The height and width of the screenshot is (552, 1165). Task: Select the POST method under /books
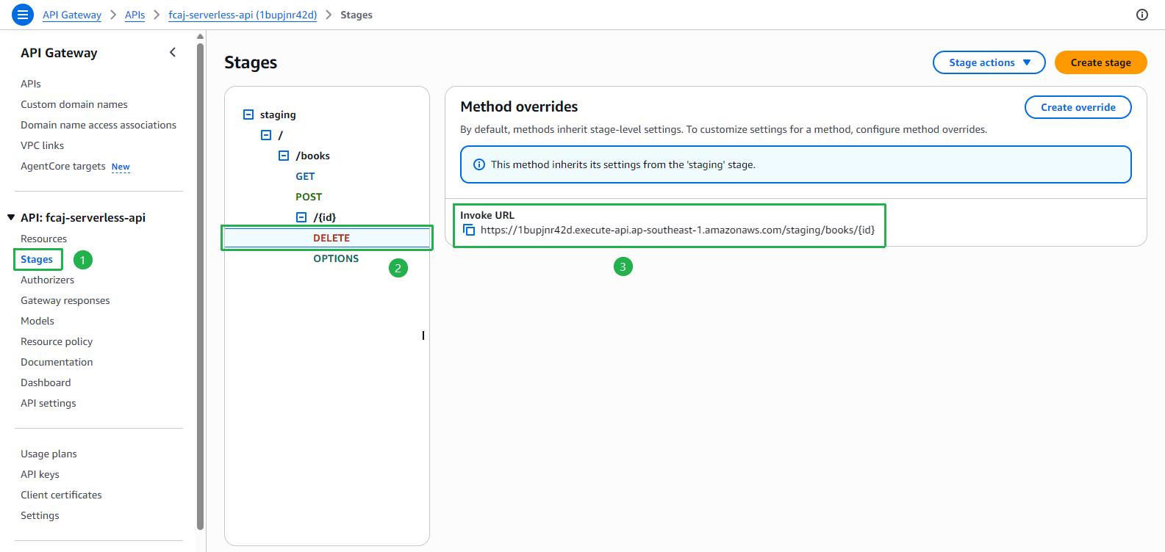309,197
